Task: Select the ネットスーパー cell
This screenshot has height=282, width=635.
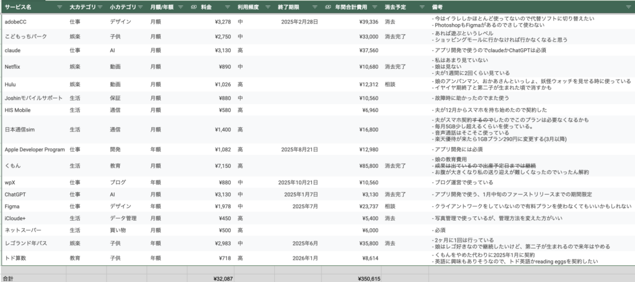Action: [34, 230]
